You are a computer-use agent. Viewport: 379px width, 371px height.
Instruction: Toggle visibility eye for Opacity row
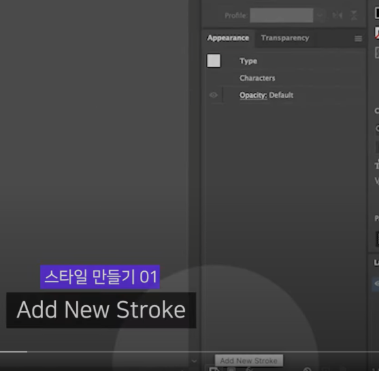214,95
